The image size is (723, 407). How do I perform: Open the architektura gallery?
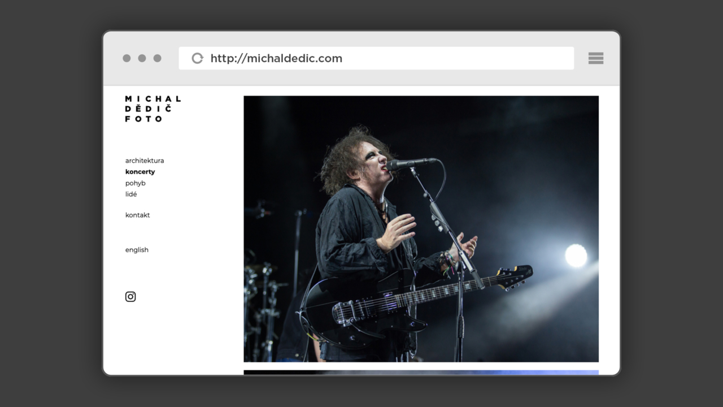click(145, 161)
